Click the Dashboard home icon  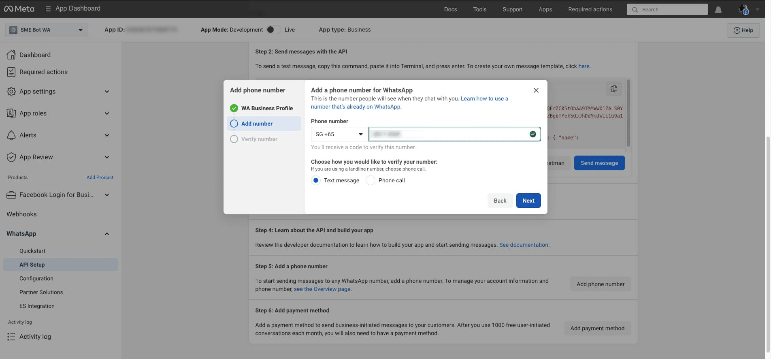pyautogui.click(x=11, y=55)
